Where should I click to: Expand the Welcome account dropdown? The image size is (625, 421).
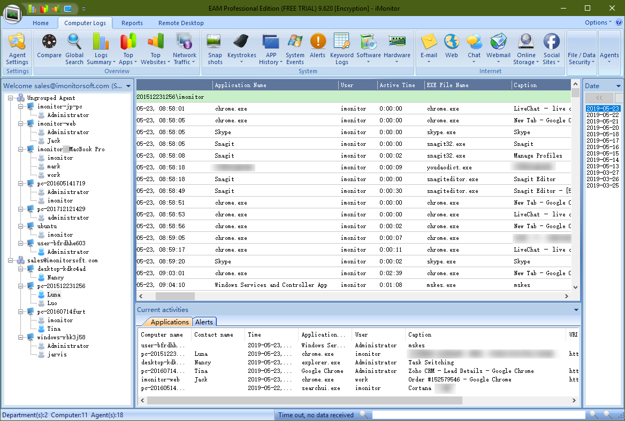[128, 86]
